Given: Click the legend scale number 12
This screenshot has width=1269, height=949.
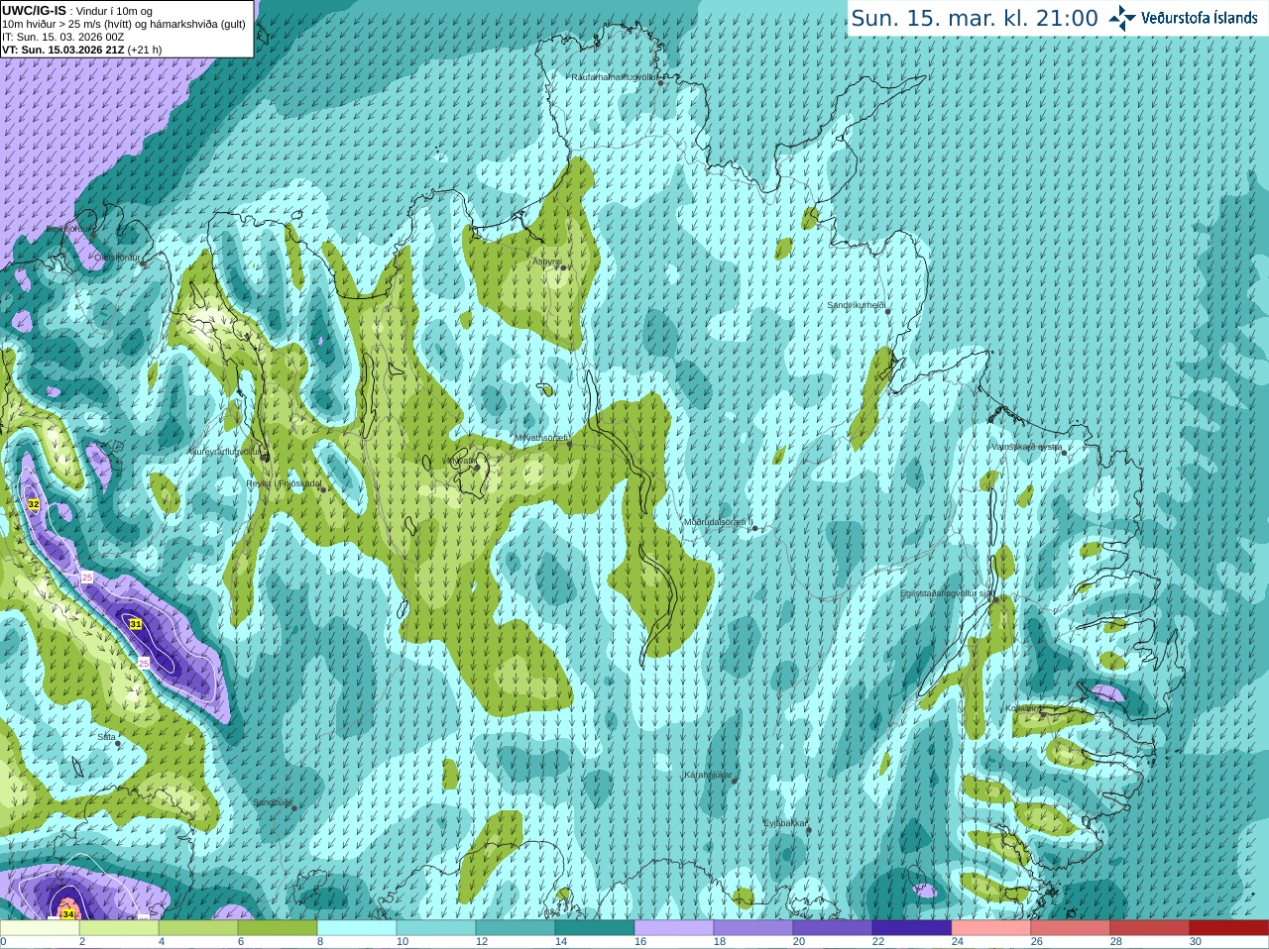Looking at the screenshot, I should pos(482,942).
